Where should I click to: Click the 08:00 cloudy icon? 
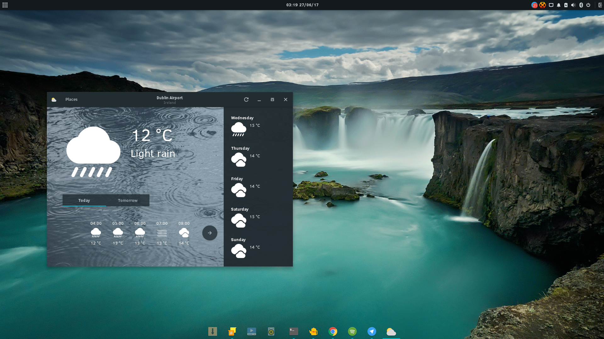(x=184, y=233)
